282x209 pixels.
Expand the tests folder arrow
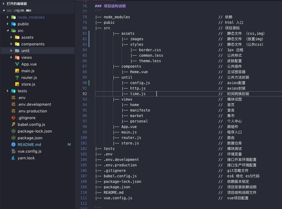[x=7, y=91]
